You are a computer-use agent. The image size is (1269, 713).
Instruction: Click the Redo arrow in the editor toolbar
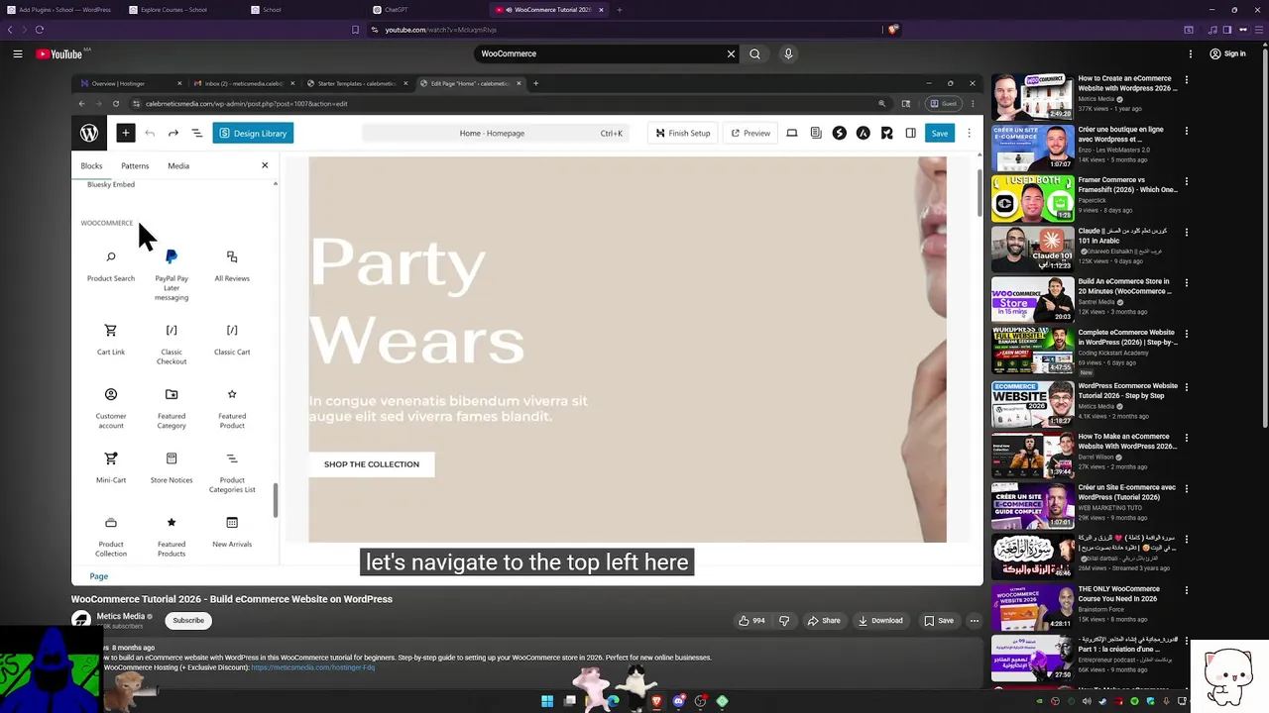[x=173, y=133]
